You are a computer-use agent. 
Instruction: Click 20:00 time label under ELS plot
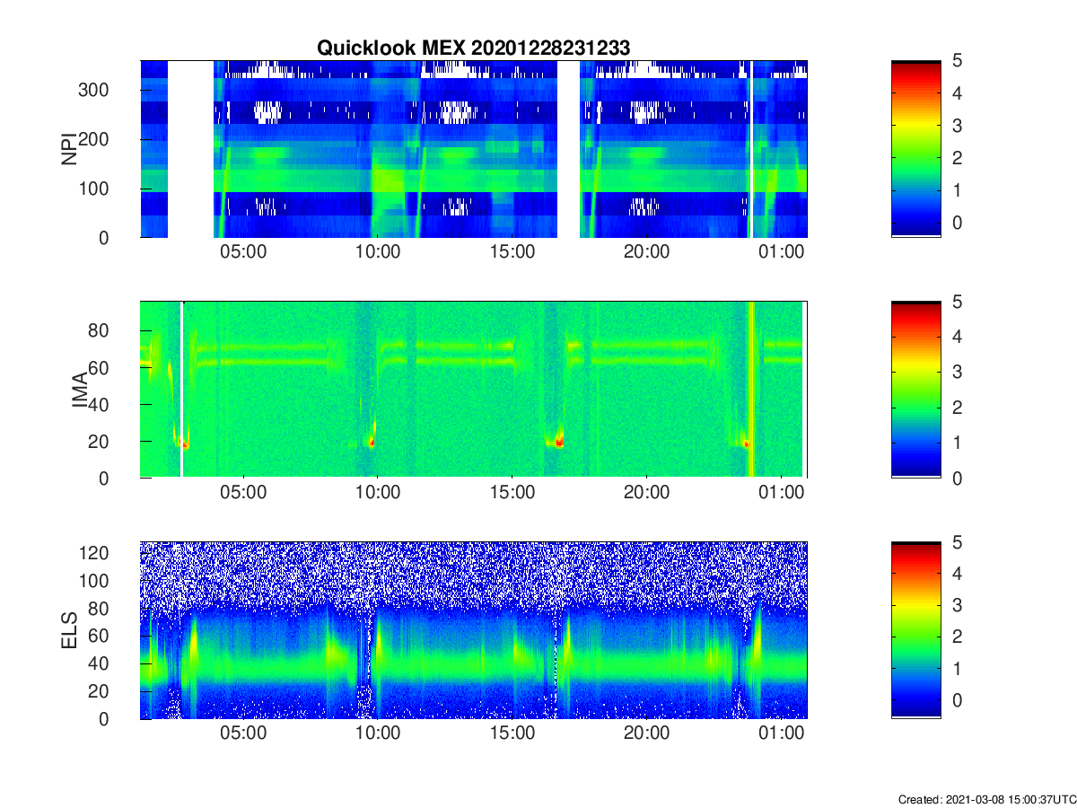pos(647,734)
